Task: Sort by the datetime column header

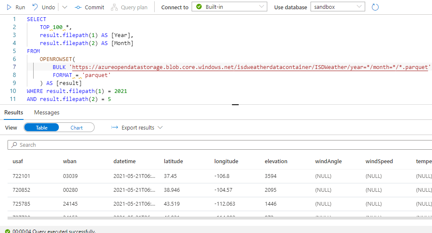Action: coord(124,162)
